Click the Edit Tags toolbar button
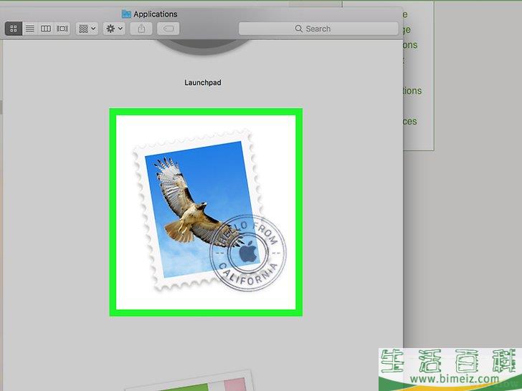522x391 pixels. click(169, 29)
